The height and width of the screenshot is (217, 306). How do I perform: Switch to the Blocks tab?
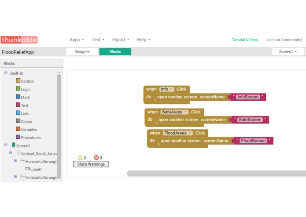tap(115, 52)
